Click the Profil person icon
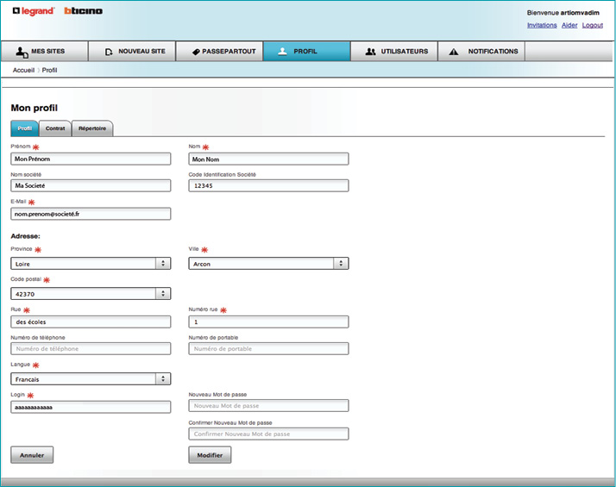This screenshot has width=616, height=487. point(282,52)
